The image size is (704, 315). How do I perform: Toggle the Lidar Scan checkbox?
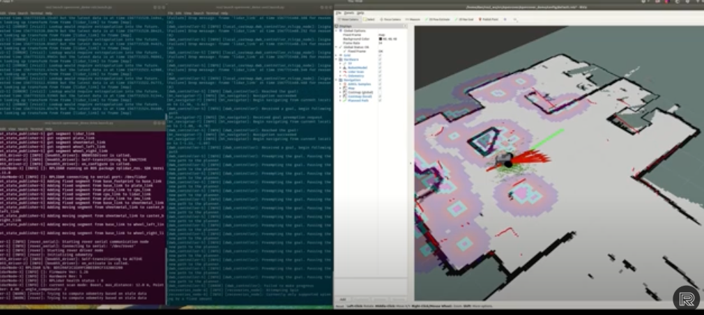click(x=380, y=72)
